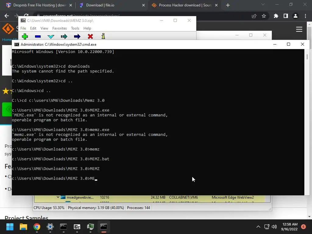Open notification badge showing 6
The height and width of the screenshot is (234, 312).
303,227
